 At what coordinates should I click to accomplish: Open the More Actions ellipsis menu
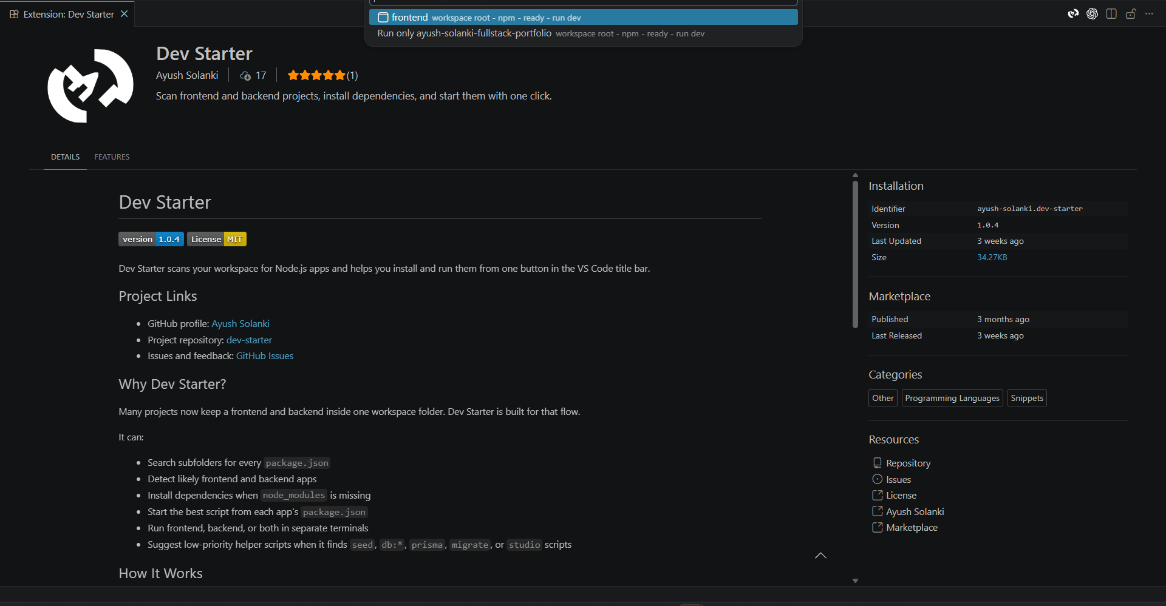click(x=1150, y=14)
